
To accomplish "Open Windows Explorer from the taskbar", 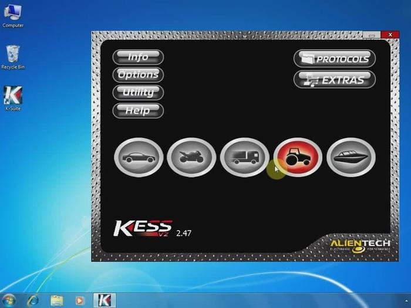I will tap(57, 300).
